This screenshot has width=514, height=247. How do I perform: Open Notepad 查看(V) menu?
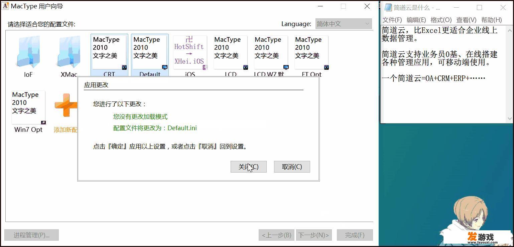pyautogui.click(x=466, y=20)
